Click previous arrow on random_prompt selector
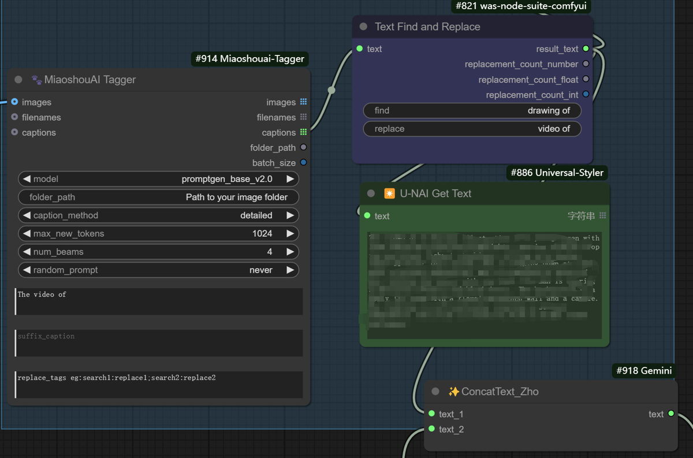693x458 pixels. pyautogui.click(x=27, y=270)
